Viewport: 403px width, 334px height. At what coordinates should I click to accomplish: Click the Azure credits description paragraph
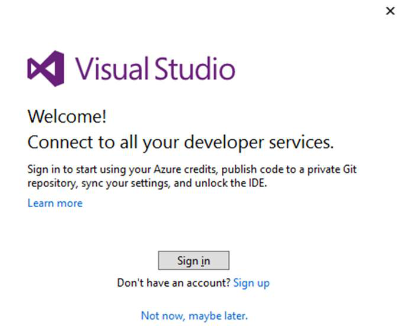tap(192, 176)
